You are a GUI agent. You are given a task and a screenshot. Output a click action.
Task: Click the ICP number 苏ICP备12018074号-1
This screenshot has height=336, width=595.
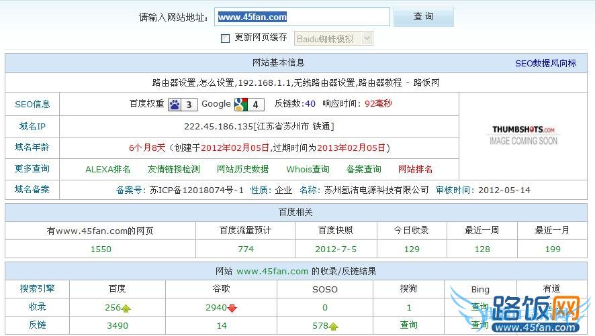[197, 190]
